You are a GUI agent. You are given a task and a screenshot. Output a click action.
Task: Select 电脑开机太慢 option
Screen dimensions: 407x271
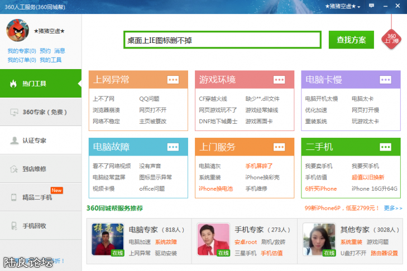[322, 99]
